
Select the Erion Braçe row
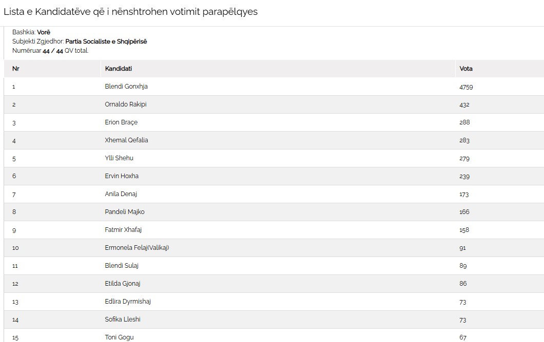(x=121, y=122)
